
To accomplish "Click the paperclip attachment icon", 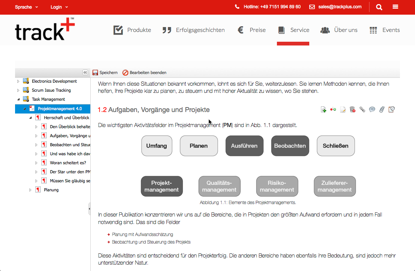I will (x=382, y=110).
